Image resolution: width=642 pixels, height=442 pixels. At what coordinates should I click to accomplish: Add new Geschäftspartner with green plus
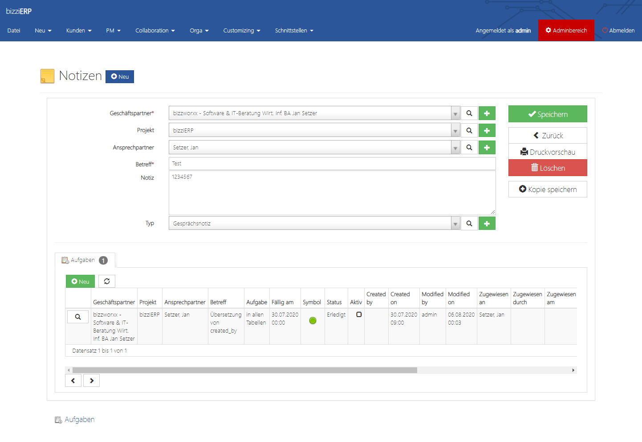coord(487,113)
